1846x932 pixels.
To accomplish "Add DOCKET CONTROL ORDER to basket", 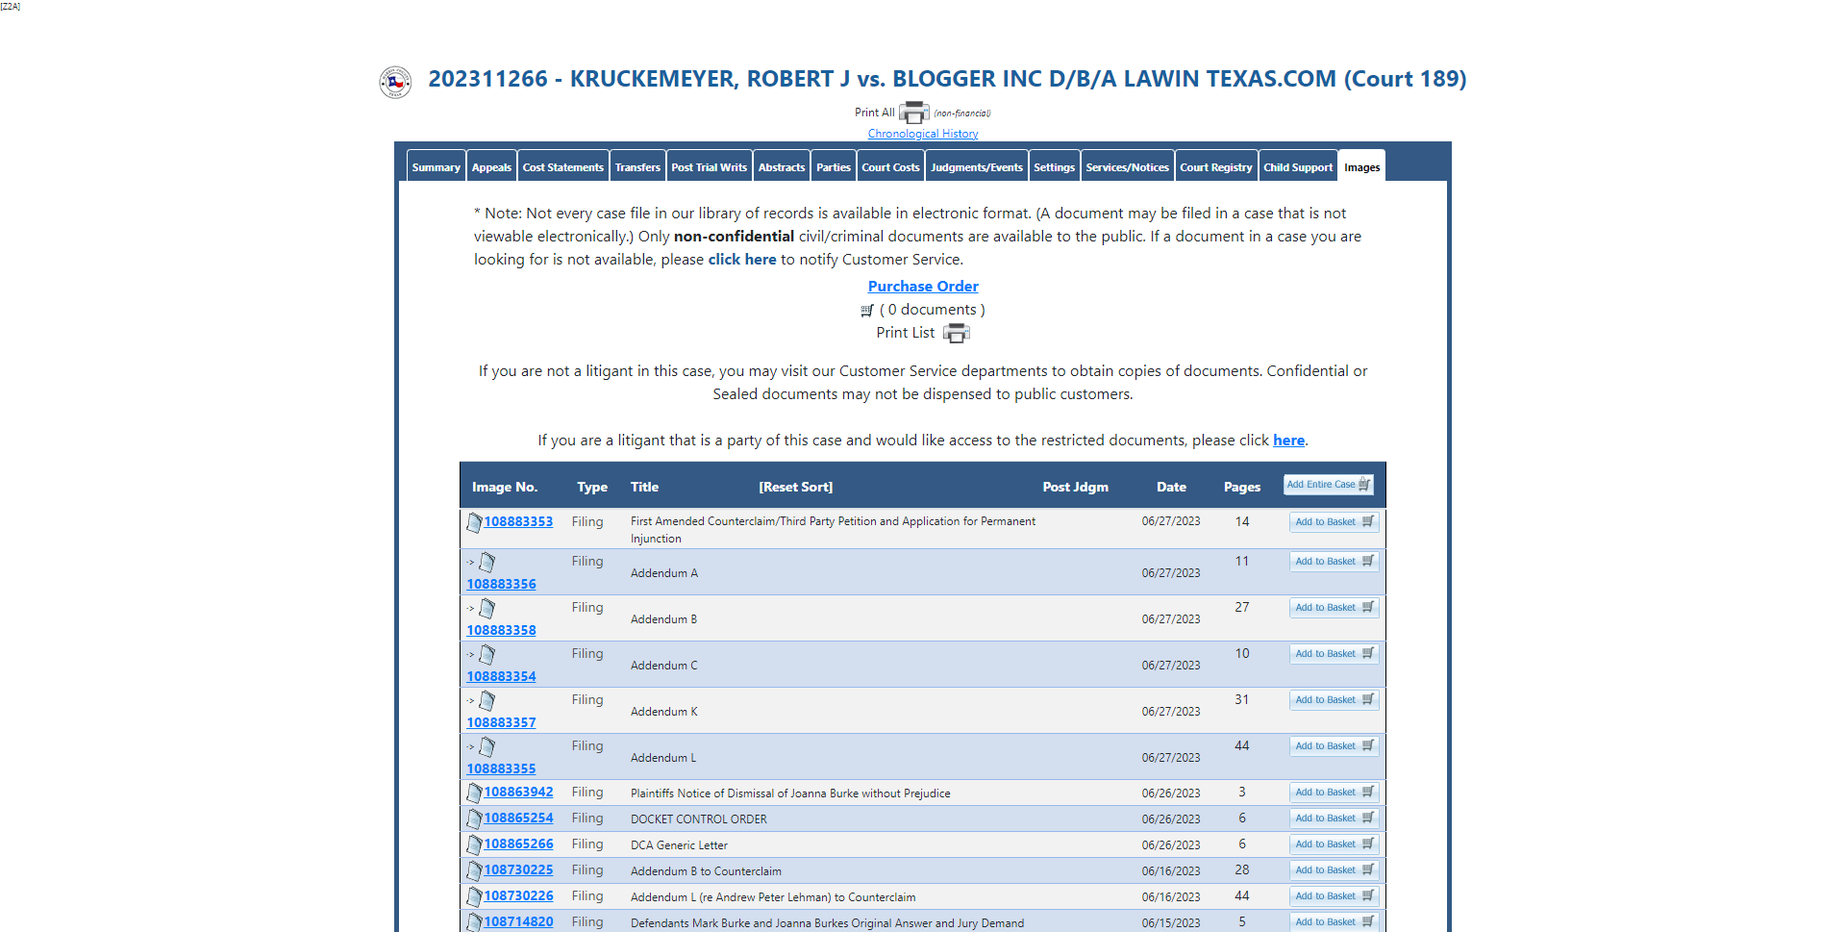I will point(1335,819).
